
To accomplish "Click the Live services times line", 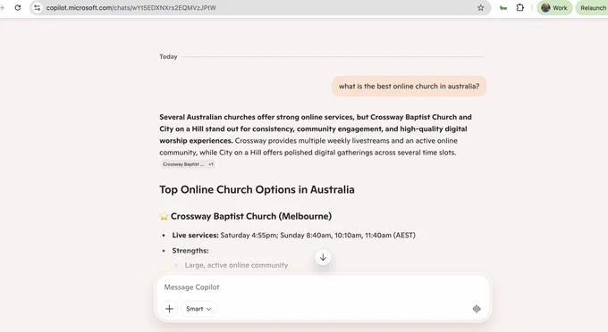I will coord(293,236).
